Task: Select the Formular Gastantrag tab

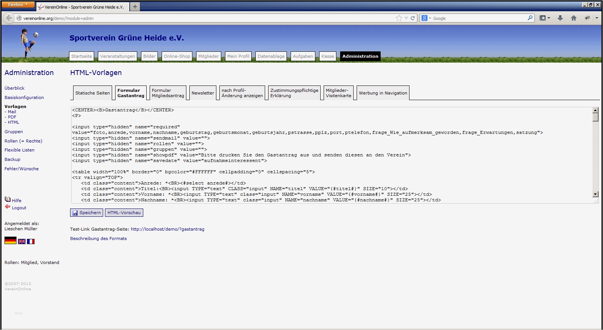Action: tap(131, 93)
